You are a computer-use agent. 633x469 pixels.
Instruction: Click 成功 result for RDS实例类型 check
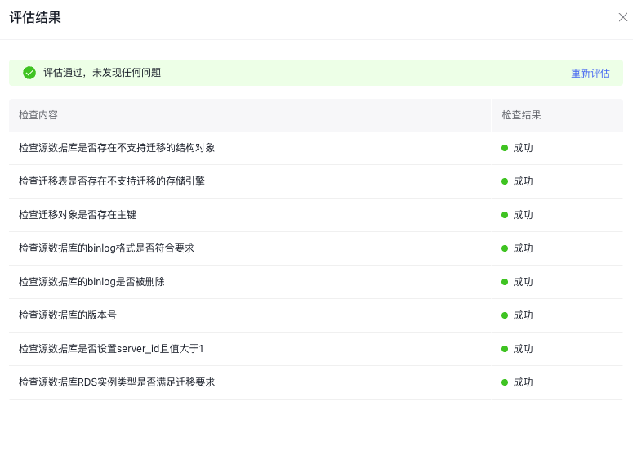(523, 382)
